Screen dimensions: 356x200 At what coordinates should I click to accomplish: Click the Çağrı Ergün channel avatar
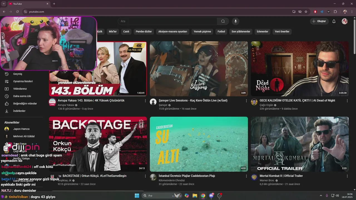(x=254, y=102)
